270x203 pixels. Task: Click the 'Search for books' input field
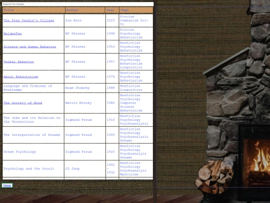[77, 4]
